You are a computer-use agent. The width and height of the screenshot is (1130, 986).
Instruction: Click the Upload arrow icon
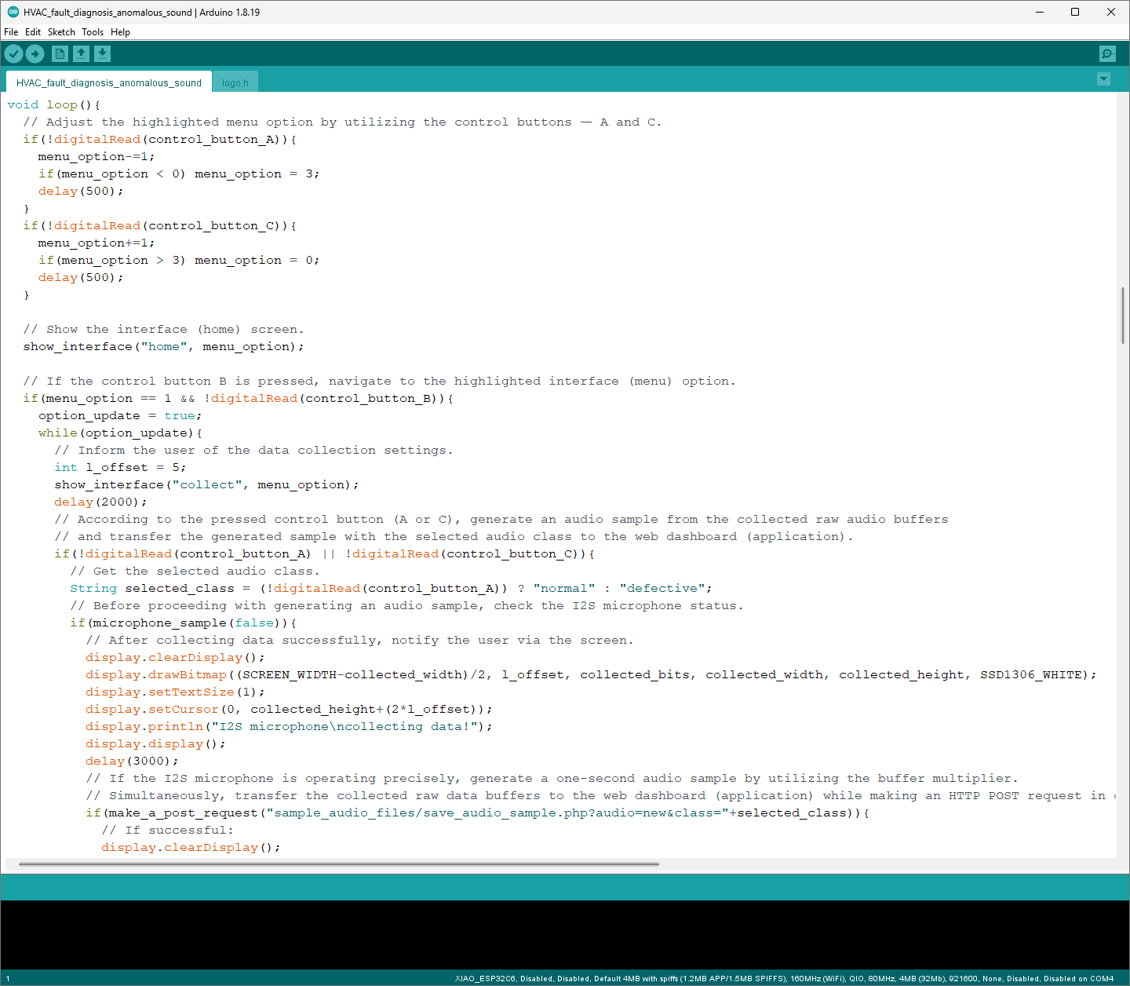coord(35,53)
